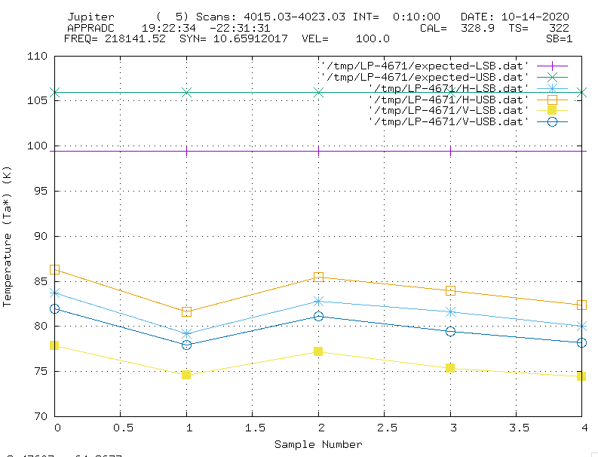Click the right ascension value 19:22:34
The image size is (598, 457).
169,28
